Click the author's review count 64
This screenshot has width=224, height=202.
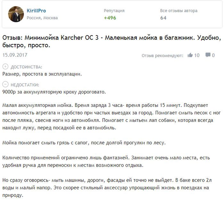tap(163, 18)
